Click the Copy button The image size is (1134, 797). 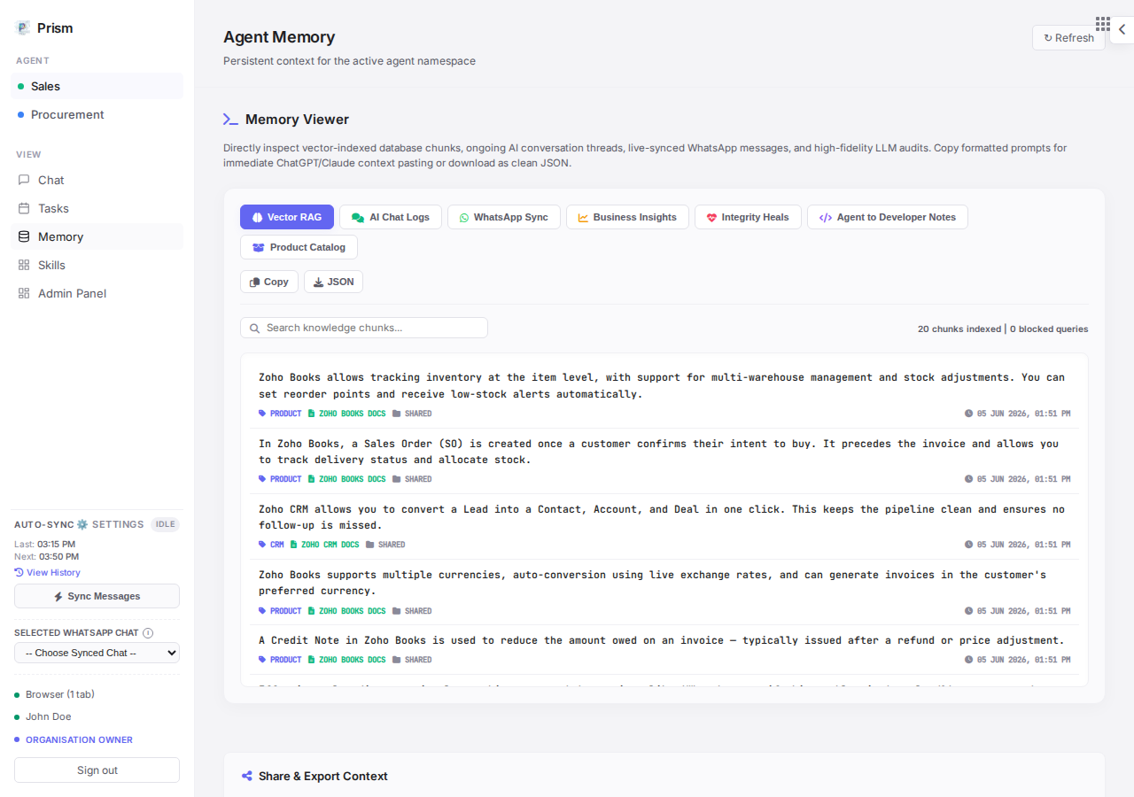[x=269, y=282]
